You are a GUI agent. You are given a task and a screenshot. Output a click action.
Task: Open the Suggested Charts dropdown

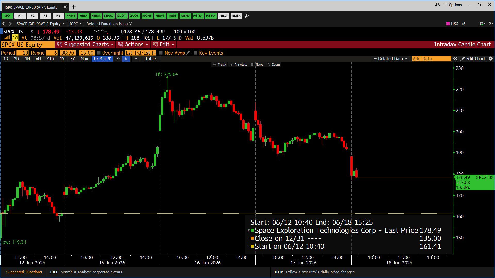point(85,45)
